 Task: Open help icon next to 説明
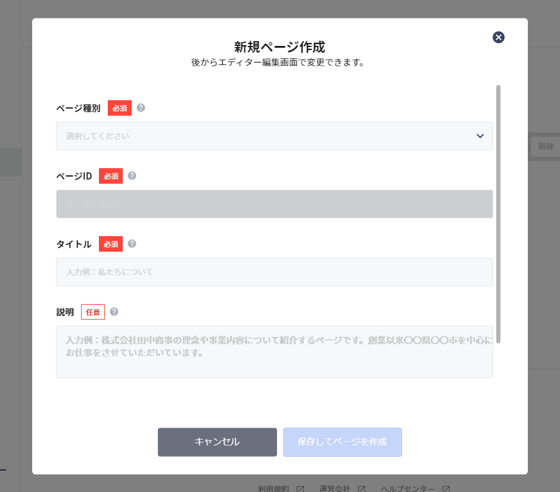point(114,311)
